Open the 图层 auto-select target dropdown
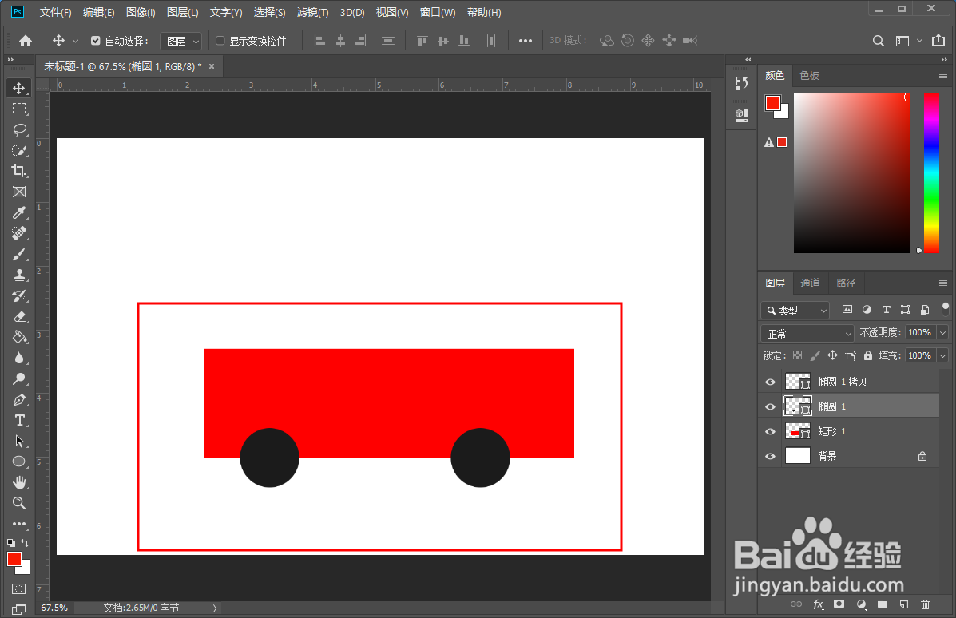This screenshot has height=618, width=956. (180, 41)
